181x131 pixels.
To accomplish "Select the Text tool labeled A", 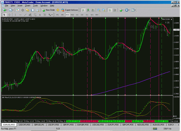I will 40,15.
